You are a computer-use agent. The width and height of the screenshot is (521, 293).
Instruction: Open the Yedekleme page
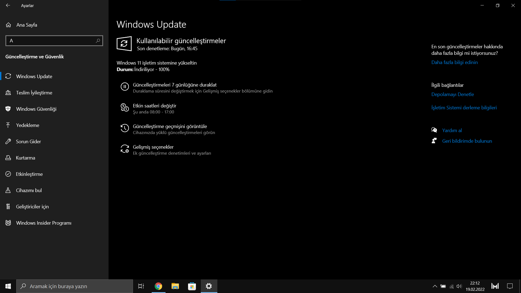pyautogui.click(x=54, y=125)
